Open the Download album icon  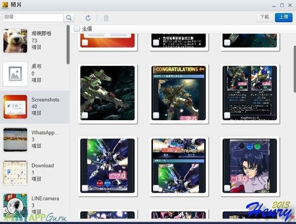(15, 173)
